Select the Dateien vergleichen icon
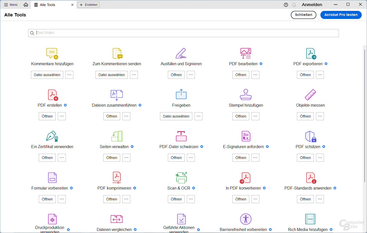The height and width of the screenshot is (233, 367). pyautogui.click(x=117, y=219)
